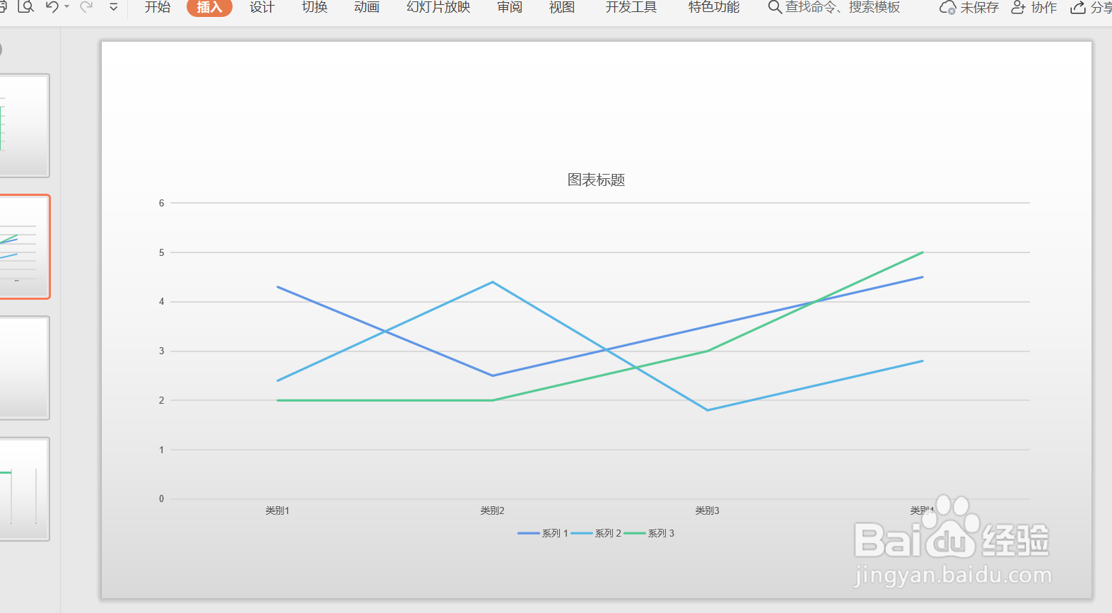Click the 协作 collaboration button
1112x613 pixels.
(x=1034, y=8)
